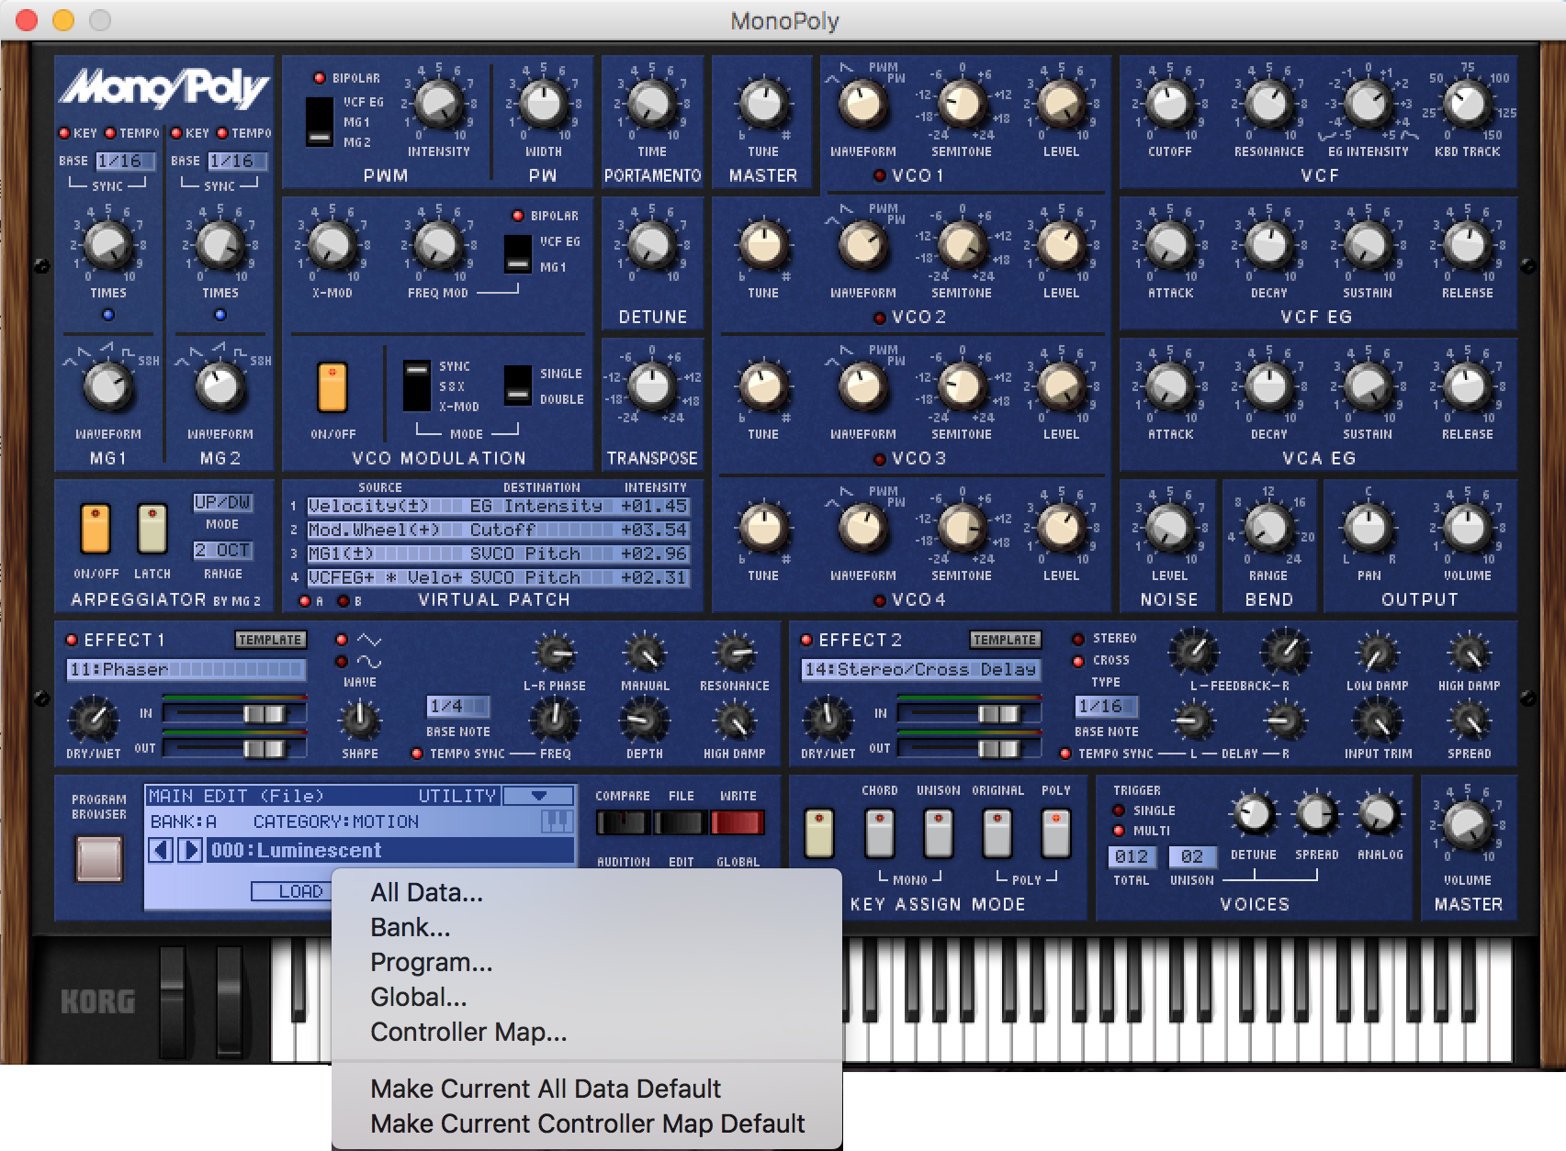Image resolution: width=1566 pixels, height=1151 pixels.
Task: Click the MG 1 Waveform knob
Action: point(108,387)
